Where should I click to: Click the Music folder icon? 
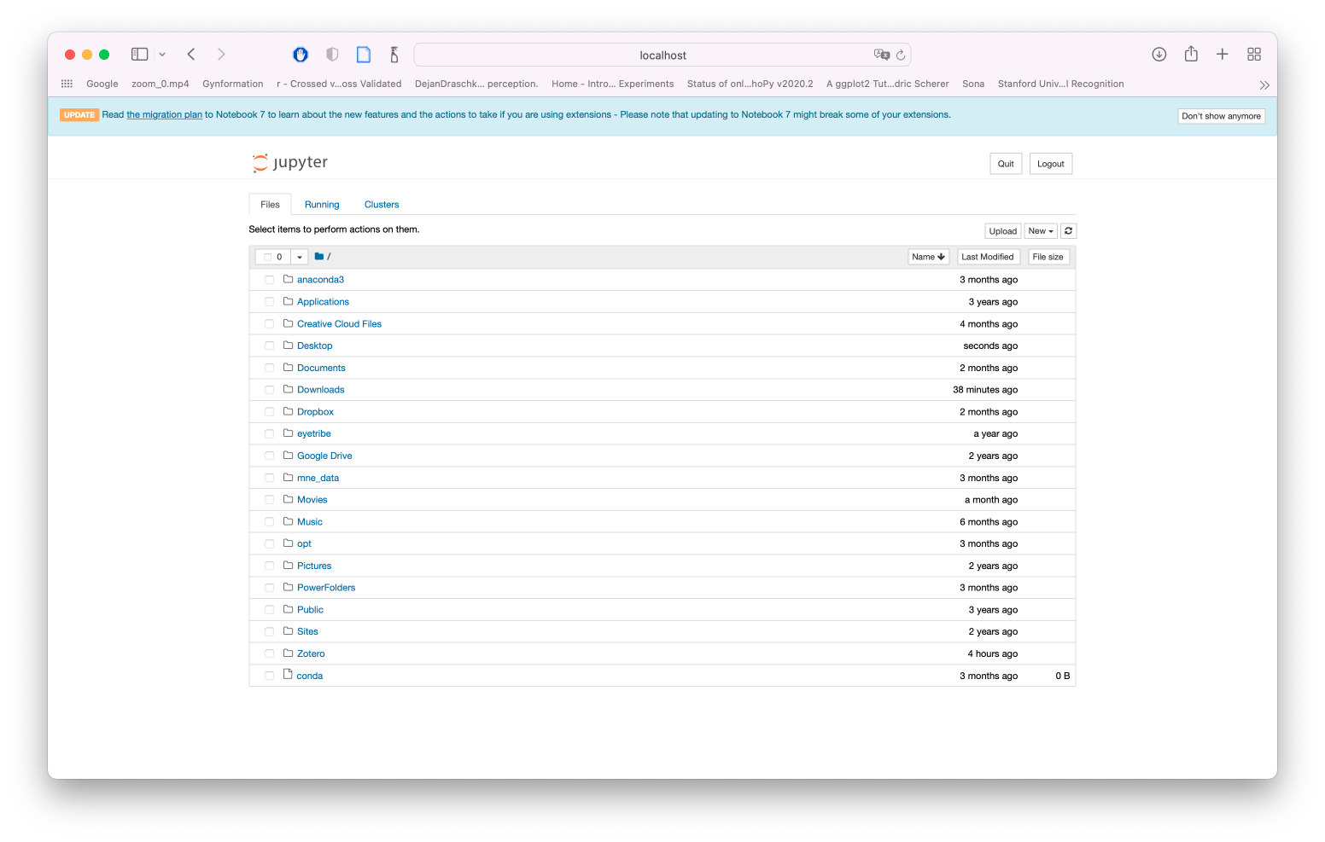tap(289, 520)
